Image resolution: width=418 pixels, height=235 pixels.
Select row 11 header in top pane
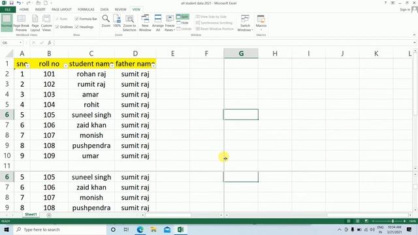pyautogui.click(x=7, y=166)
